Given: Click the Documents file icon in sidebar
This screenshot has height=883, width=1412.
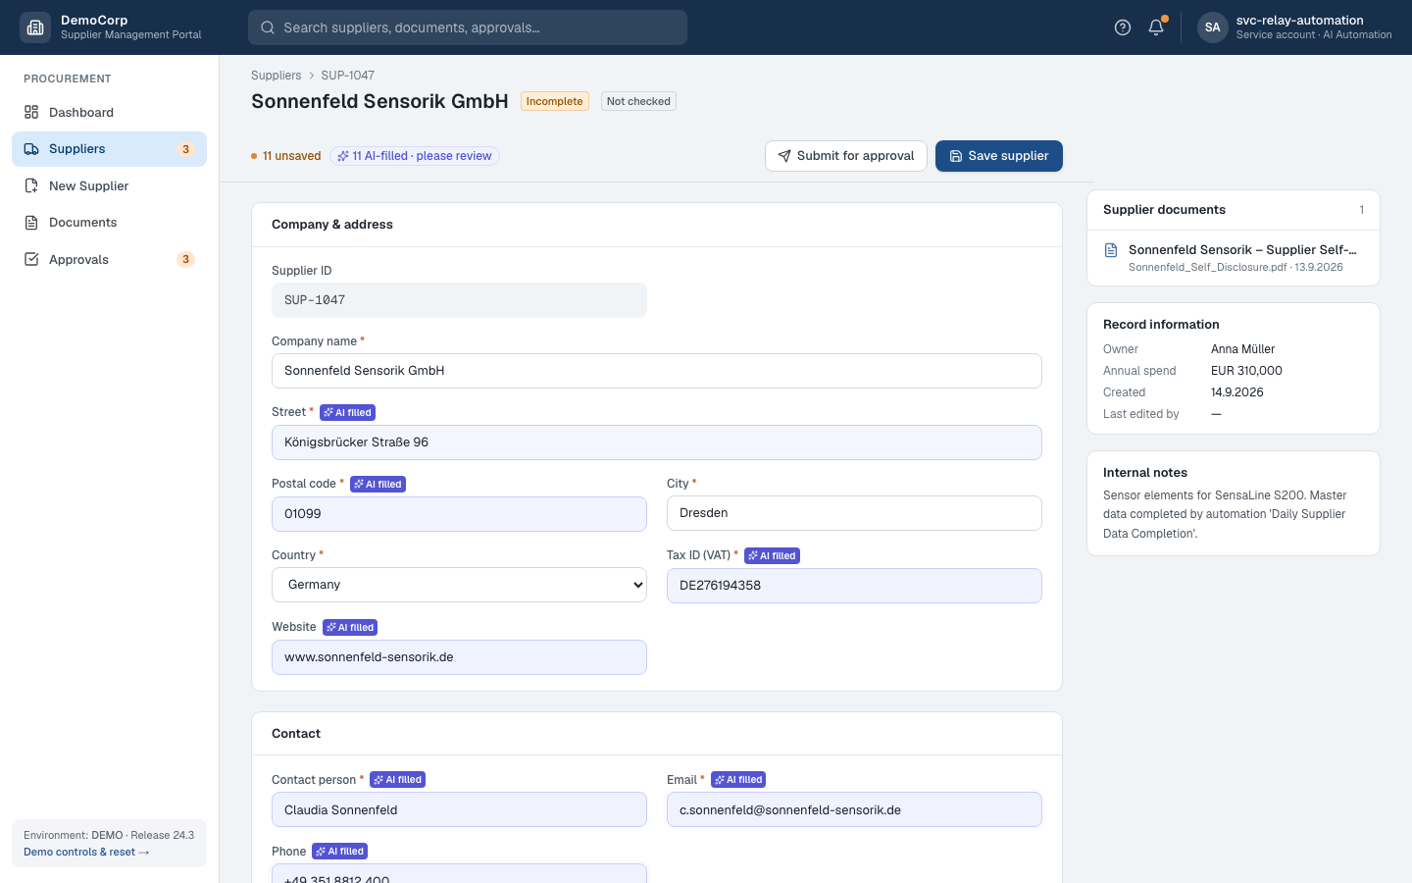Looking at the screenshot, I should [31, 223].
